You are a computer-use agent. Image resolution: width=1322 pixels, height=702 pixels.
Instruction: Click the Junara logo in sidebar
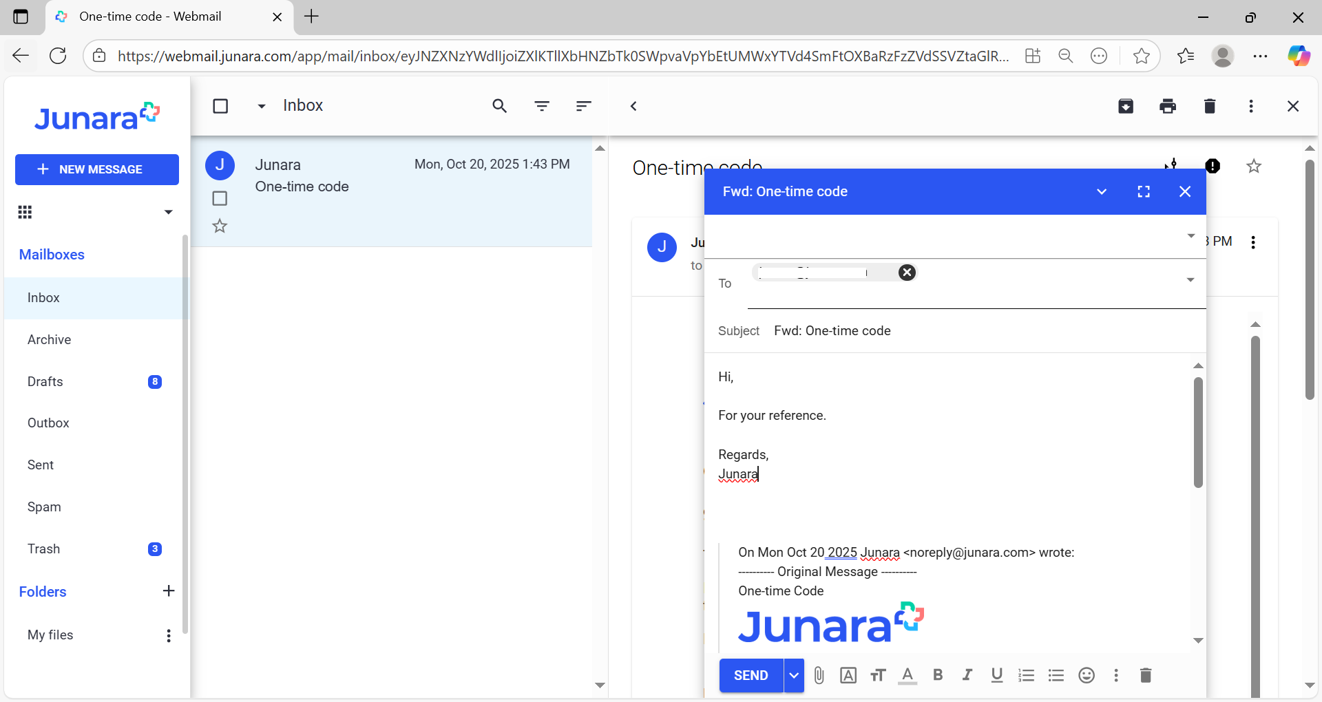point(97,117)
